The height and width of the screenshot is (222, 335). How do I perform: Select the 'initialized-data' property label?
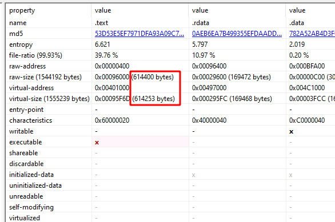tap(31, 175)
